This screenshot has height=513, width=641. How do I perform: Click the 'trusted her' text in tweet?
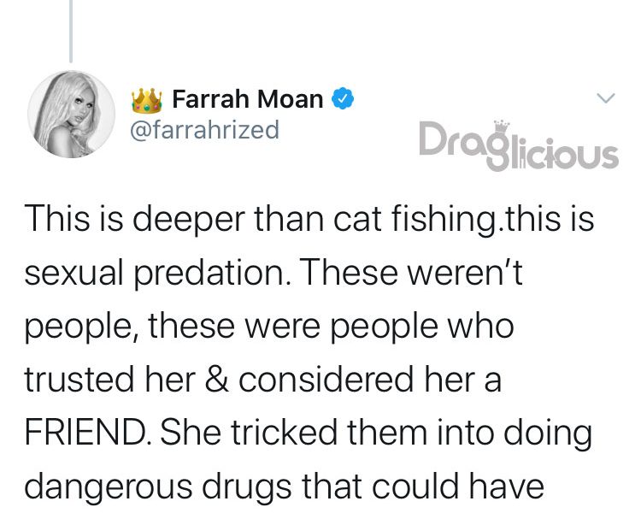click(109, 379)
